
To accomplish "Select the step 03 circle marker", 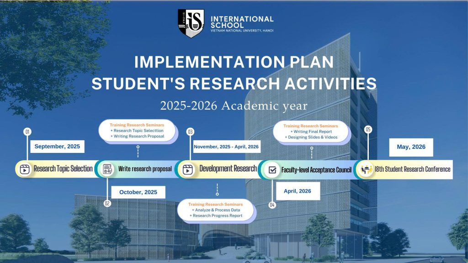I will pos(190,132).
